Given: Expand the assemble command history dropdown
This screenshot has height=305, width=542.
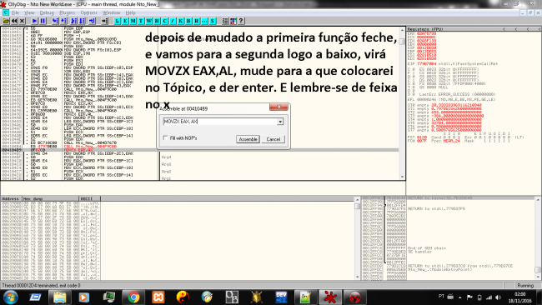Looking at the screenshot, I should (280, 122).
